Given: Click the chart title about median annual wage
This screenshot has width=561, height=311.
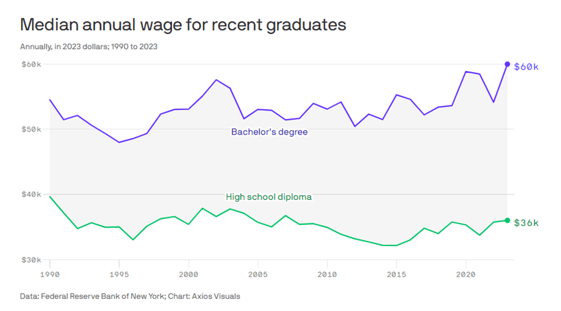Looking at the screenshot, I should (x=183, y=25).
